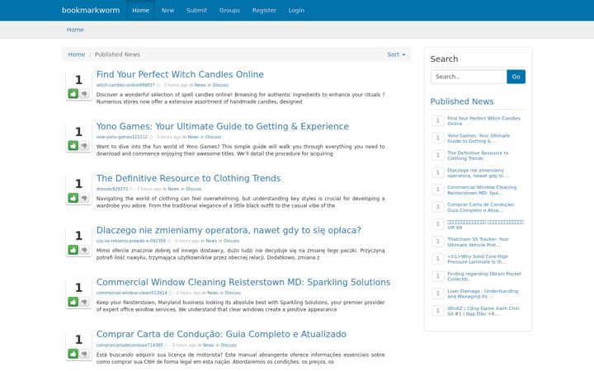The image size is (594, 371).
Task: Open the Login page
Action: point(296,10)
